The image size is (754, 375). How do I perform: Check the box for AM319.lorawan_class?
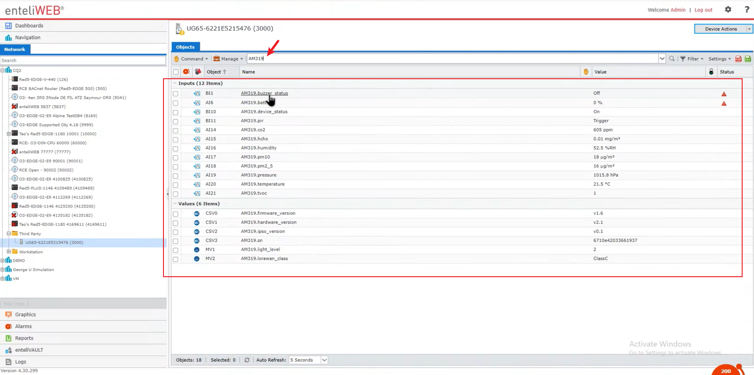(175, 259)
